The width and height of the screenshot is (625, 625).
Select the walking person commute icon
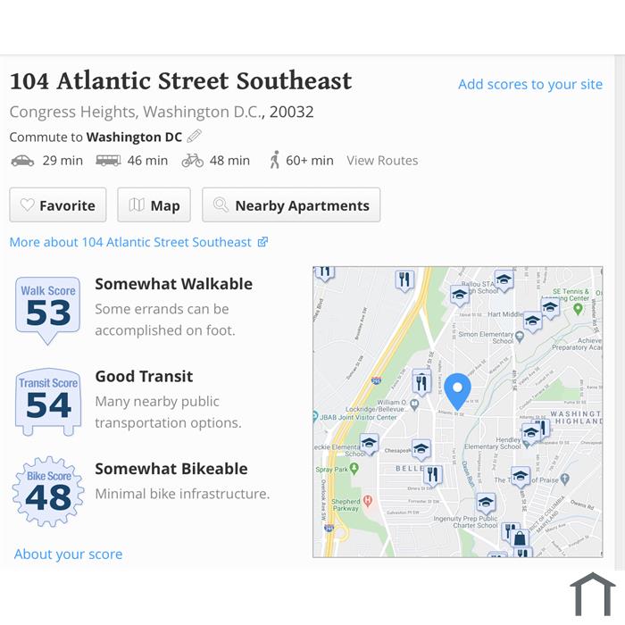[275, 160]
